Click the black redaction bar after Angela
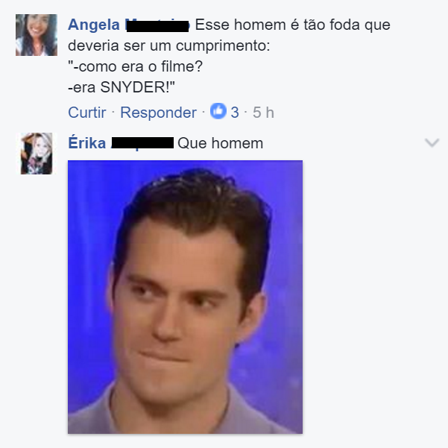The image size is (448, 448). (157, 26)
